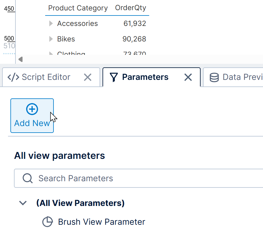Screen dimensions: 263x245
Task: Click the plus circle icon in Add New
Action: pos(32,109)
